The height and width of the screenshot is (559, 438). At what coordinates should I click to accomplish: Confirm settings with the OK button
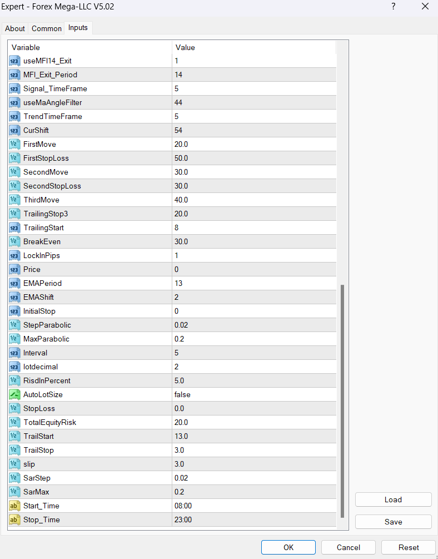[x=288, y=547]
